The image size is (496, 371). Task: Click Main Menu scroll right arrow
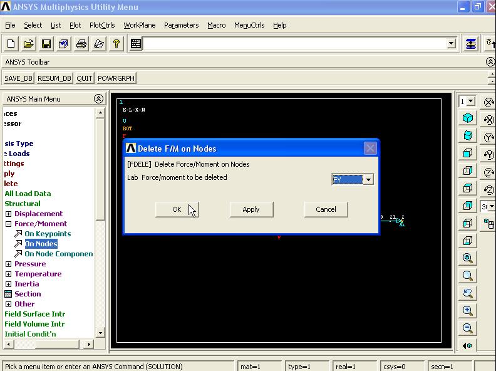(89, 344)
